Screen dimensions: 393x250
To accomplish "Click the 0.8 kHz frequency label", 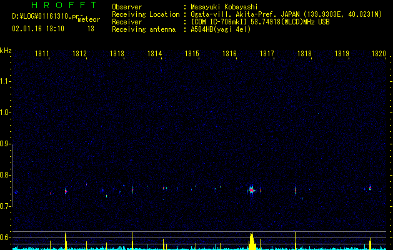I will pos(5,175).
